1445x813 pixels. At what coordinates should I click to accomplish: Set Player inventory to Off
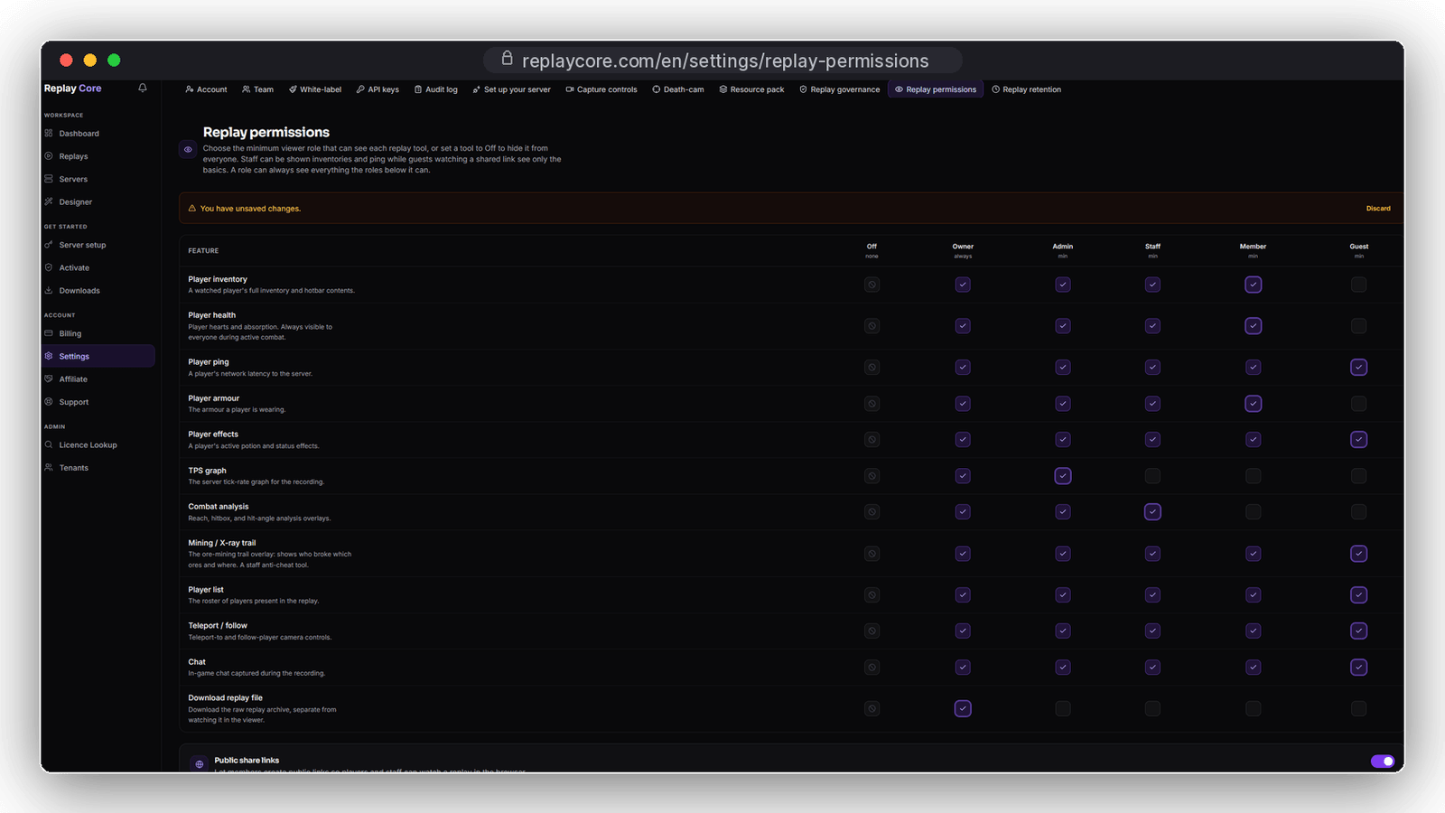pyautogui.click(x=872, y=285)
